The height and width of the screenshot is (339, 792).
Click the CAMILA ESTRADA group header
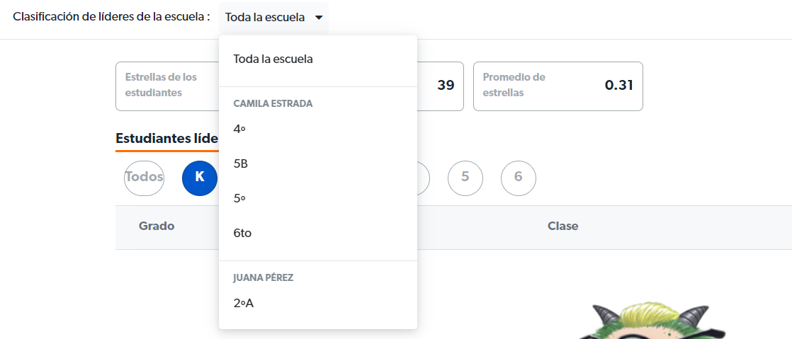point(273,103)
